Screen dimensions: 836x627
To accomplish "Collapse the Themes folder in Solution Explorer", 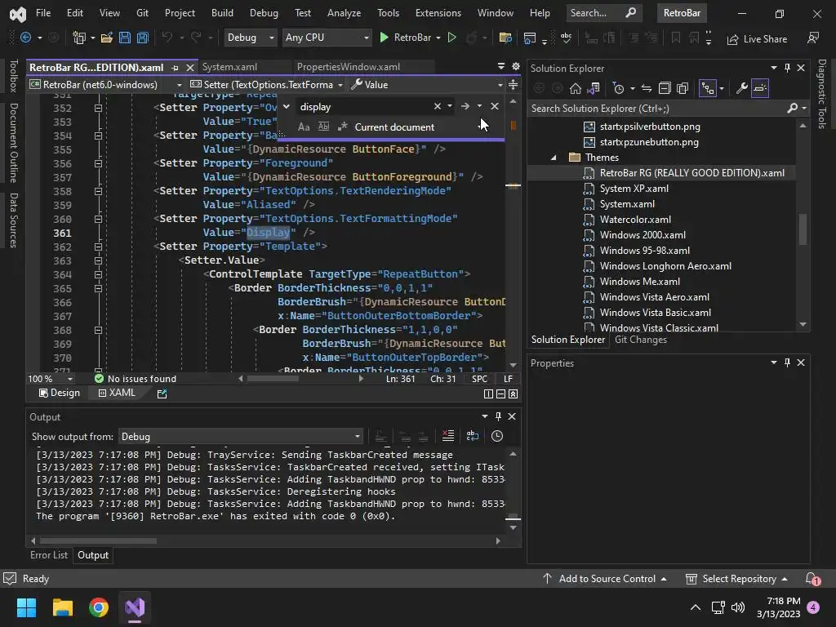I will pyautogui.click(x=554, y=158).
